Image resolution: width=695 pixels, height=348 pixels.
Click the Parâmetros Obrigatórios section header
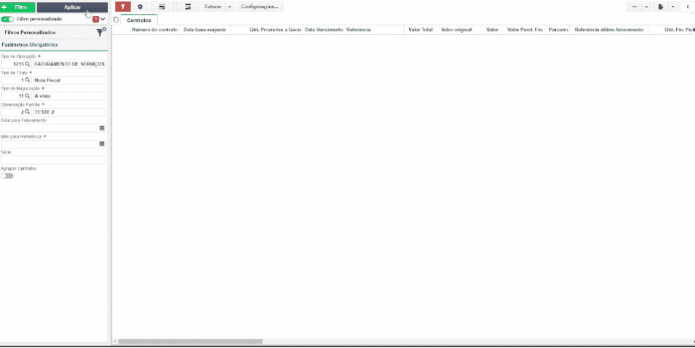(54, 45)
